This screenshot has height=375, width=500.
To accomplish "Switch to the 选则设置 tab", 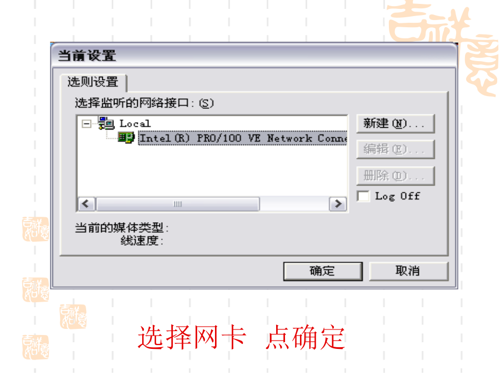I will tap(93, 82).
